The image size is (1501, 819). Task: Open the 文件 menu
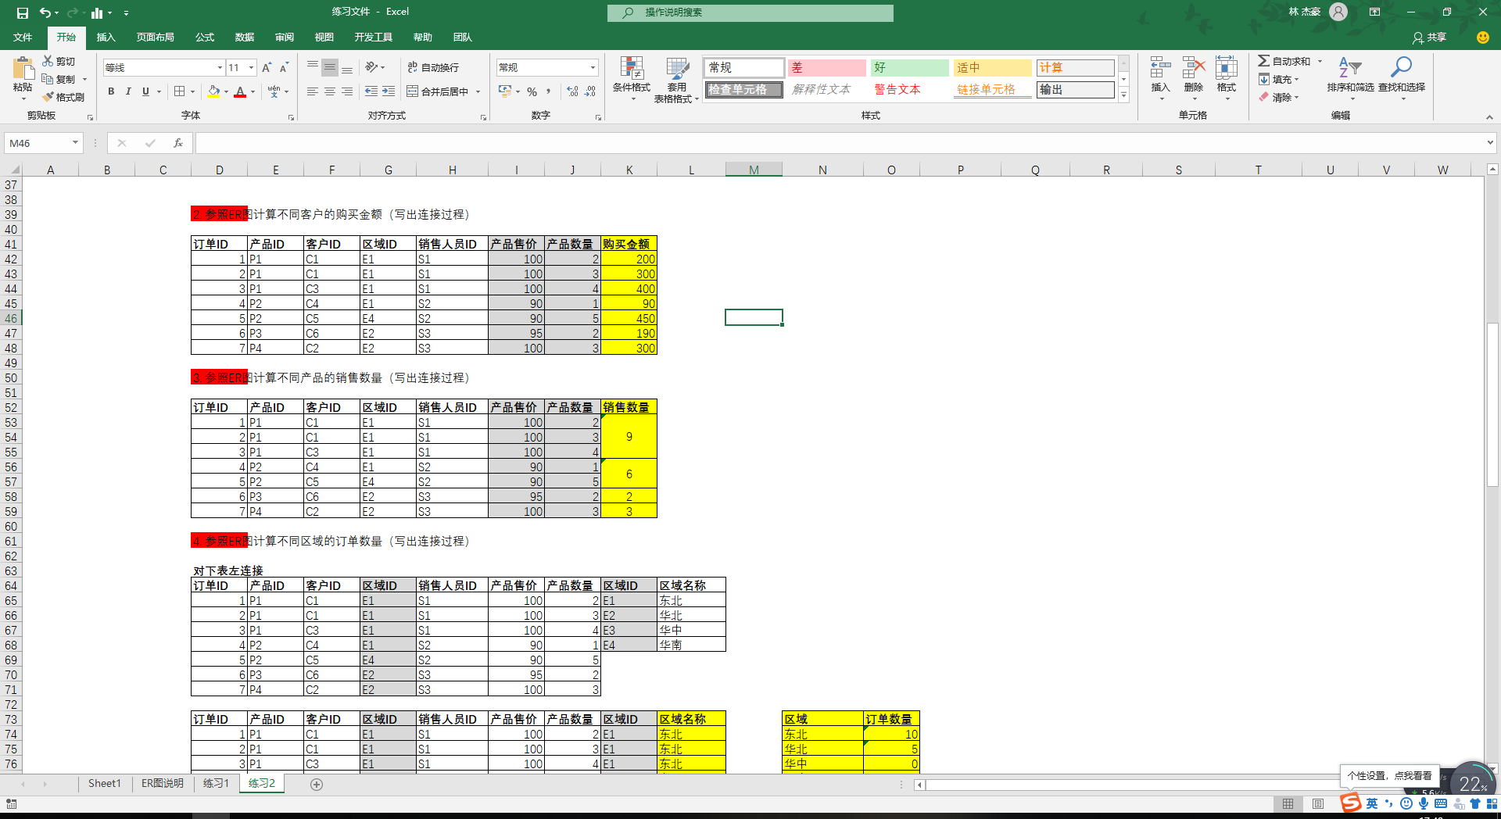click(23, 38)
